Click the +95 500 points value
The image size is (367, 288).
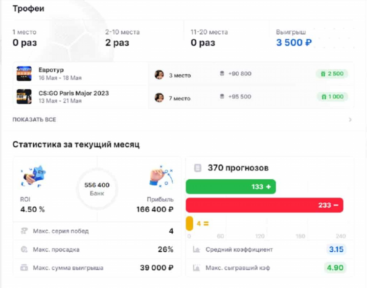(240, 96)
